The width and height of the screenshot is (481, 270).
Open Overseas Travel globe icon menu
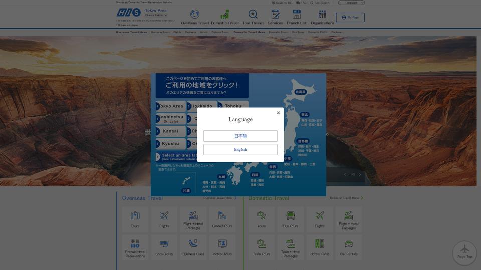(x=195, y=17)
